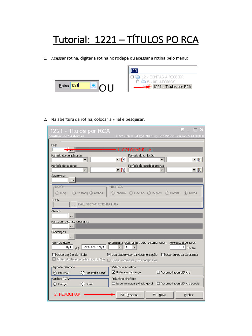Check Resumo inadimplência under Relatório analítico
Image resolution: width=252 pixels, height=336 pixels.
pos(158,272)
